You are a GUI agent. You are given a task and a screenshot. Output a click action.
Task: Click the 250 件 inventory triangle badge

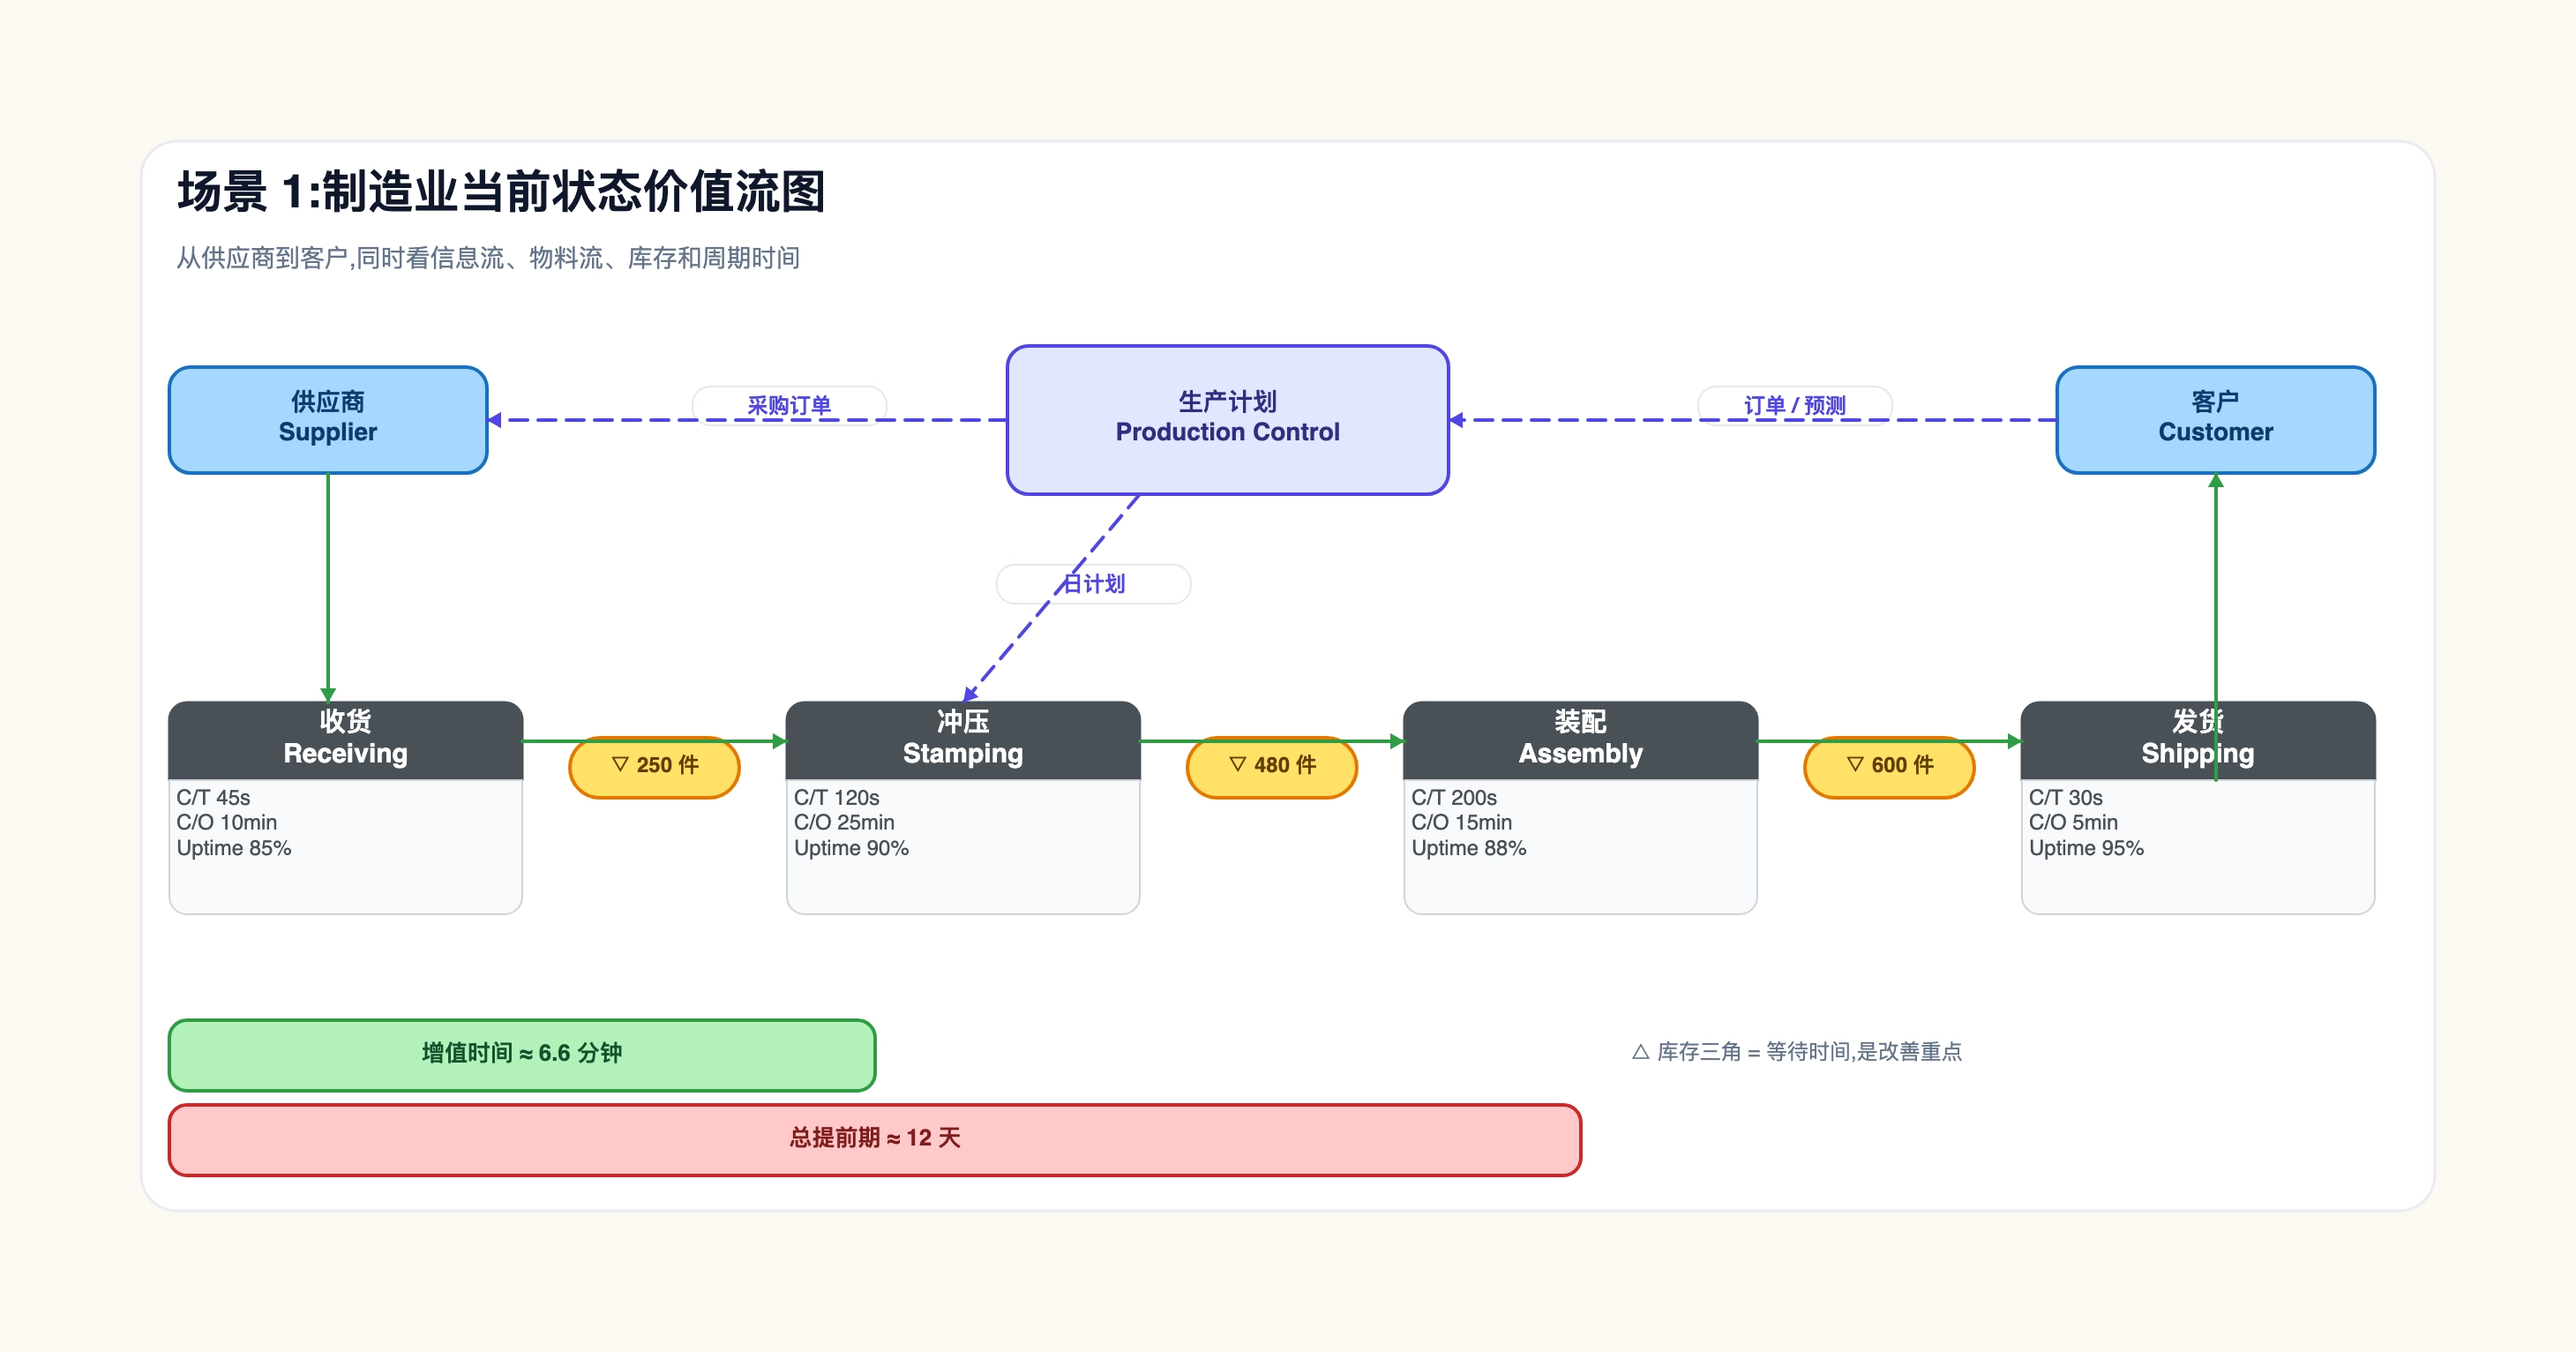(654, 767)
